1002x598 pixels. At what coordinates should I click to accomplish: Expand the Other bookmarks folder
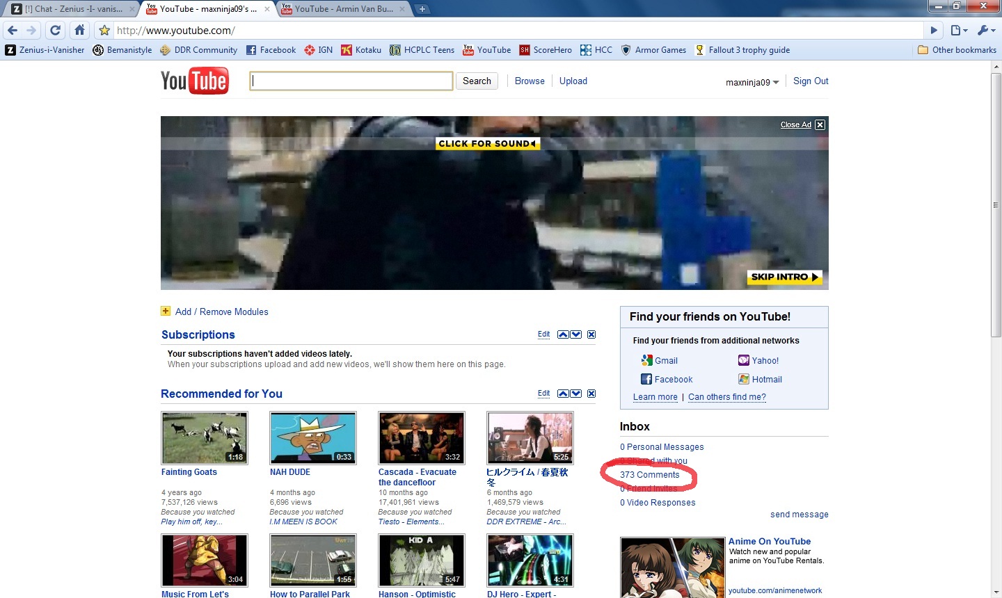[957, 50]
